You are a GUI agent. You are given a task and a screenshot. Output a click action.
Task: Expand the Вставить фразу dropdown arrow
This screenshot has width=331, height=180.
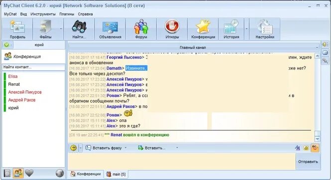(125, 148)
